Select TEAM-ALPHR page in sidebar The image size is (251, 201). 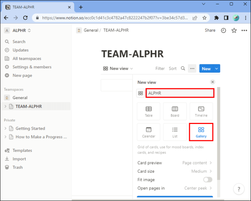(29, 106)
